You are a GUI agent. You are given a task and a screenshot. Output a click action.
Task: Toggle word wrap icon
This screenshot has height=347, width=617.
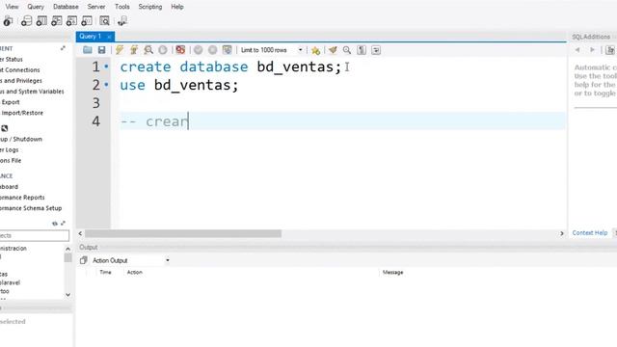[376, 50]
